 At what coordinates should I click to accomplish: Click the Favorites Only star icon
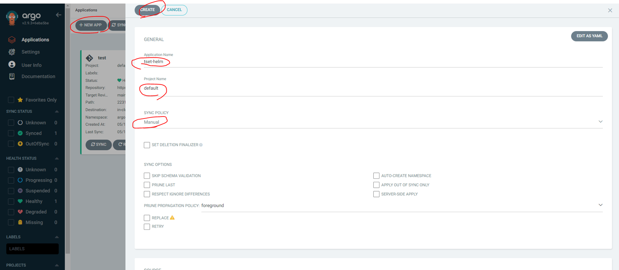click(x=20, y=100)
